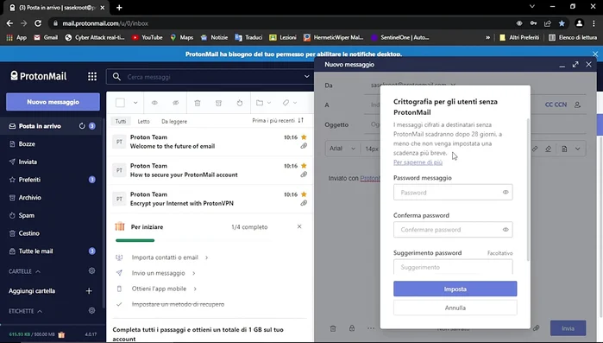Click CC CCN in the composer
The image size is (603, 343).
[x=556, y=105]
